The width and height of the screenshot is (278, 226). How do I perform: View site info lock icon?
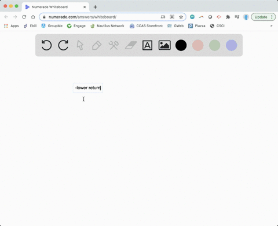point(44,17)
